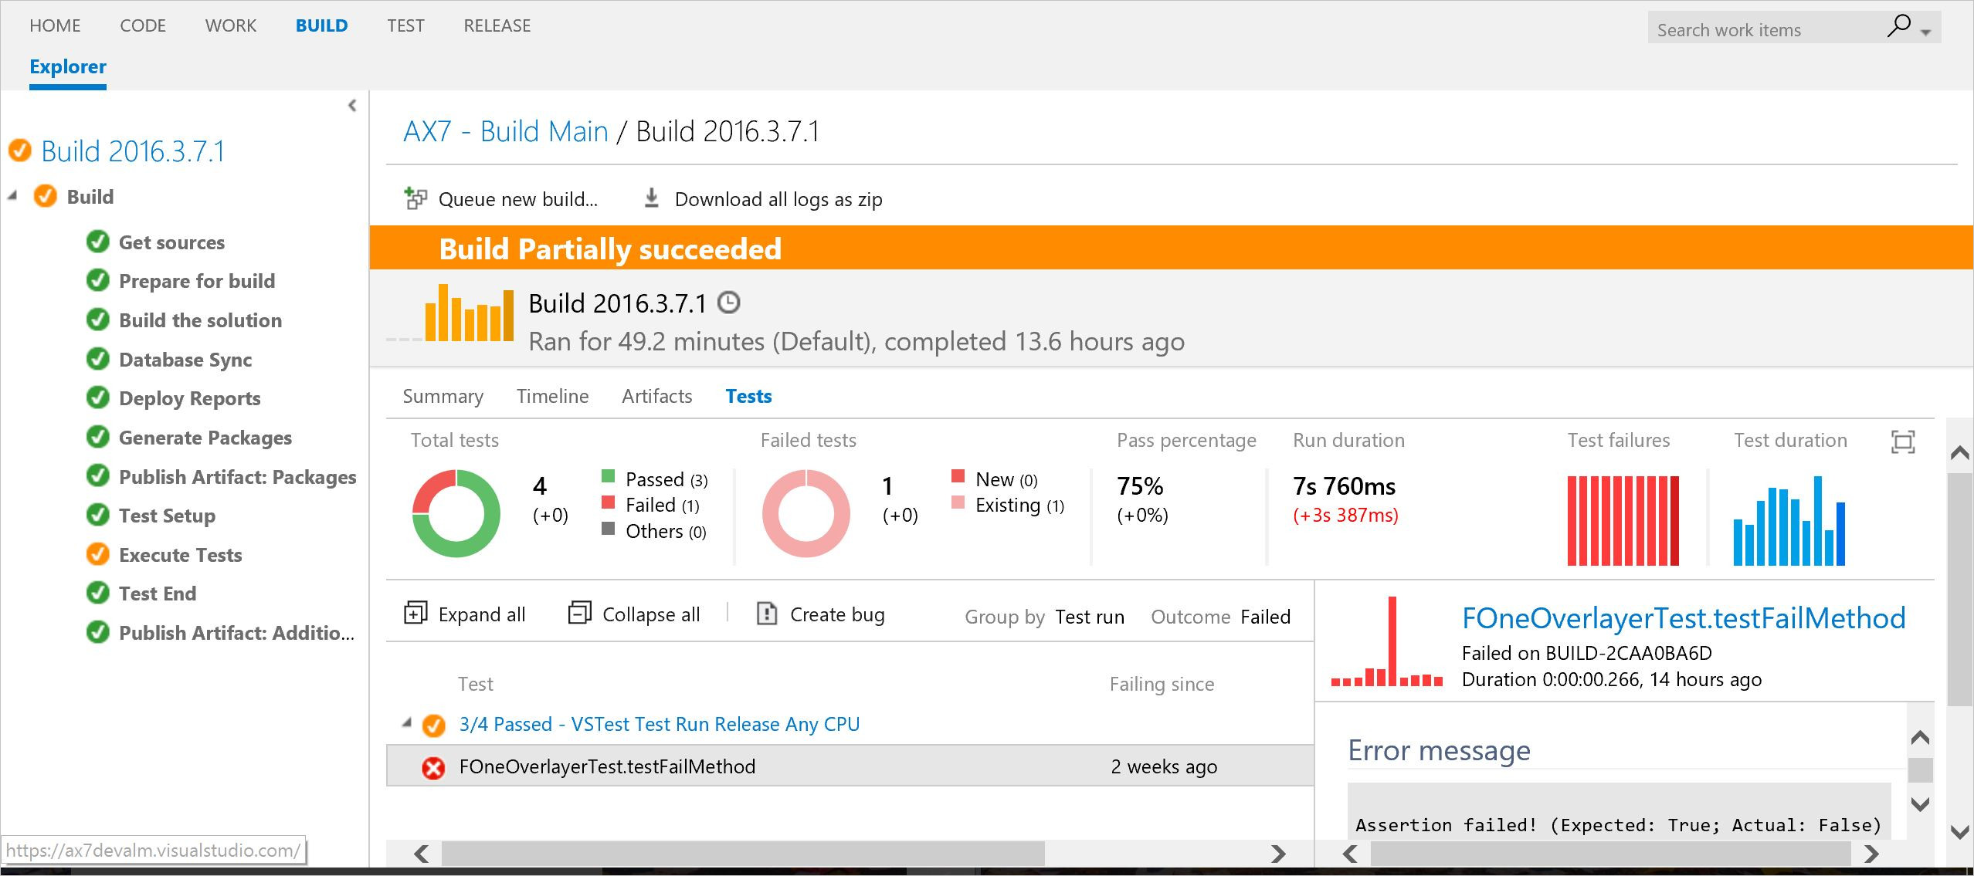Click the red failed icon for testFailMethod
1974x876 pixels.
(x=433, y=767)
